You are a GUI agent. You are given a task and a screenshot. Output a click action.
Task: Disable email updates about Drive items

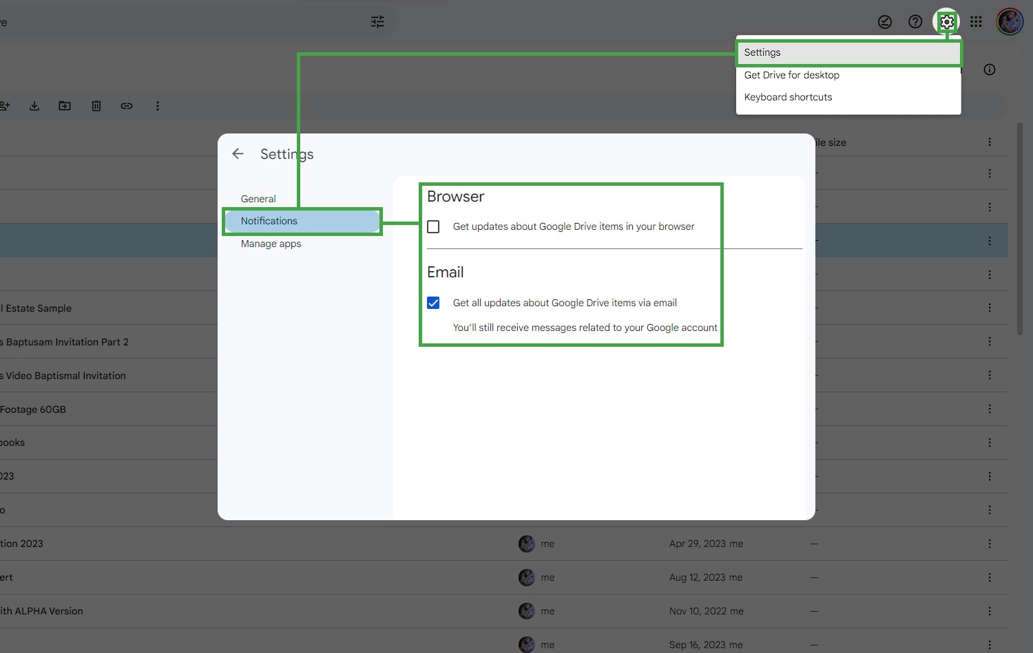click(433, 303)
